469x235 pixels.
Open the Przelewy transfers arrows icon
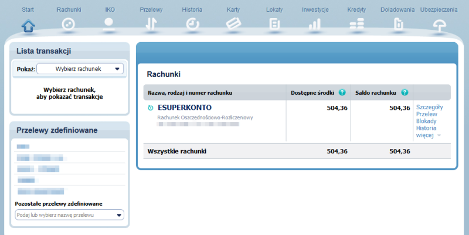[x=151, y=24]
